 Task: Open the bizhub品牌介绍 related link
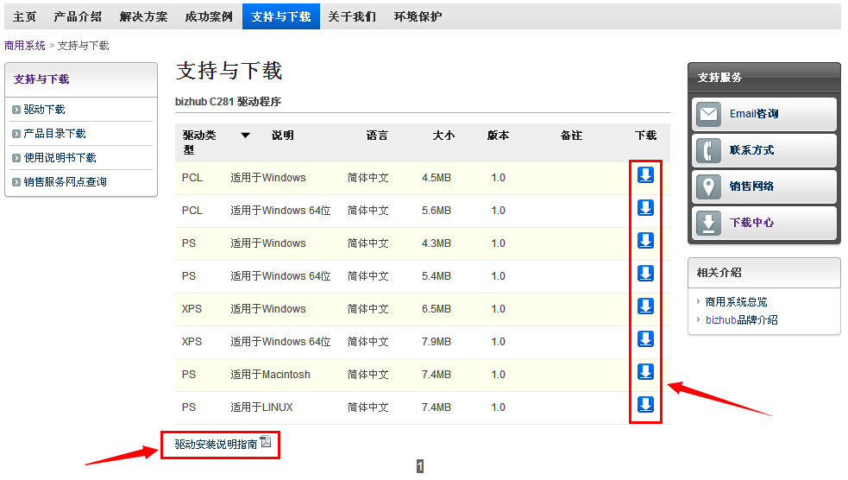(x=741, y=319)
